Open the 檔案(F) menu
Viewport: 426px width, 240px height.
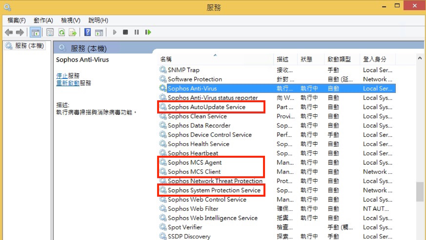(x=16, y=20)
